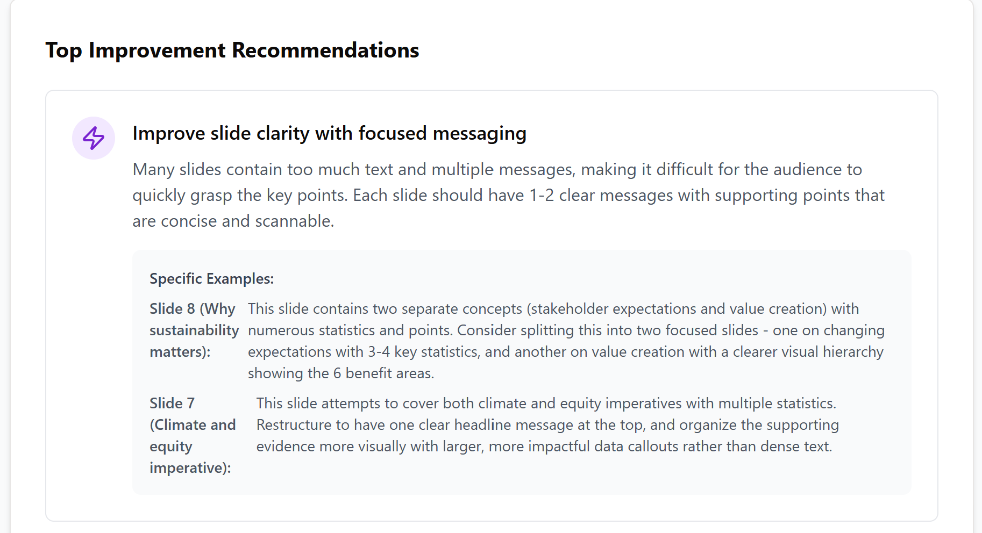Click the 'Specific Examples:' label
Image resolution: width=982 pixels, height=533 pixels.
pyautogui.click(x=212, y=278)
